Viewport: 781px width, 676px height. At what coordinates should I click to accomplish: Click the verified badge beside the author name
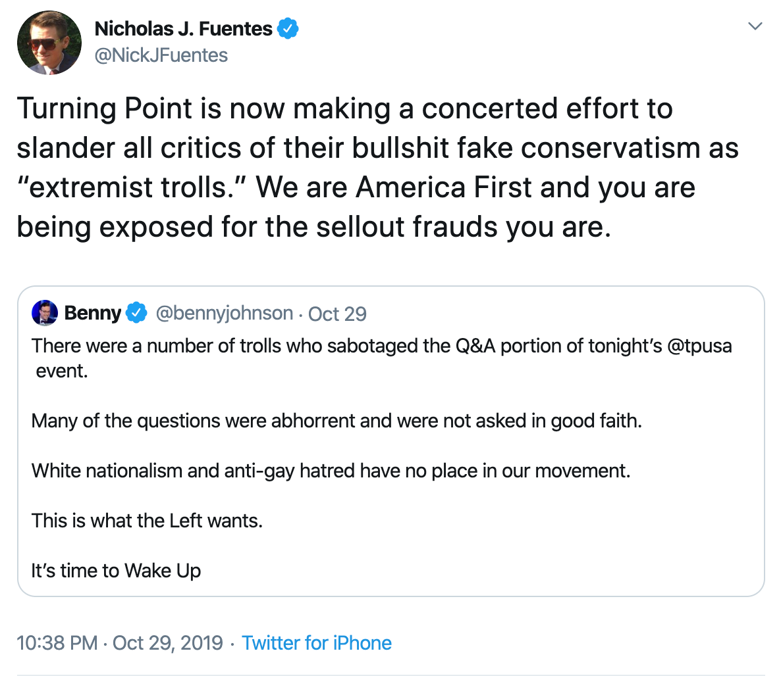[288, 28]
